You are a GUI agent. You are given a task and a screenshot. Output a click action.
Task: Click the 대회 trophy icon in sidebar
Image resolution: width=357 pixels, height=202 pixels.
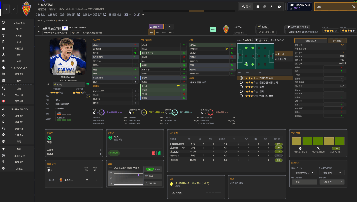pos(3,149)
